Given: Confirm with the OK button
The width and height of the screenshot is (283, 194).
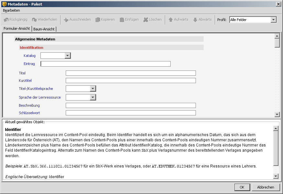Looking at the screenshot, I should [242, 187].
